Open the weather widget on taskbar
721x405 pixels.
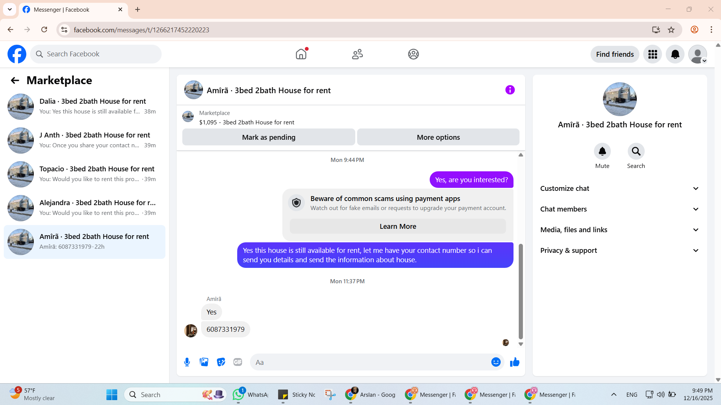click(32, 394)
